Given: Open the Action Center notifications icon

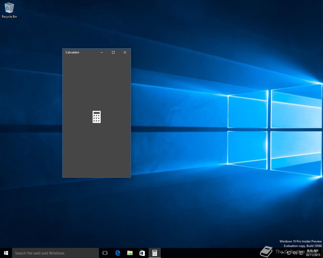Looking at the screenshot, I should click(301, 253).
